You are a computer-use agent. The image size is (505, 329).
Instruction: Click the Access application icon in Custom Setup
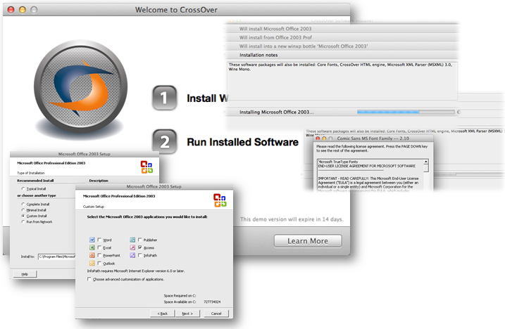[x=132, y=247]
